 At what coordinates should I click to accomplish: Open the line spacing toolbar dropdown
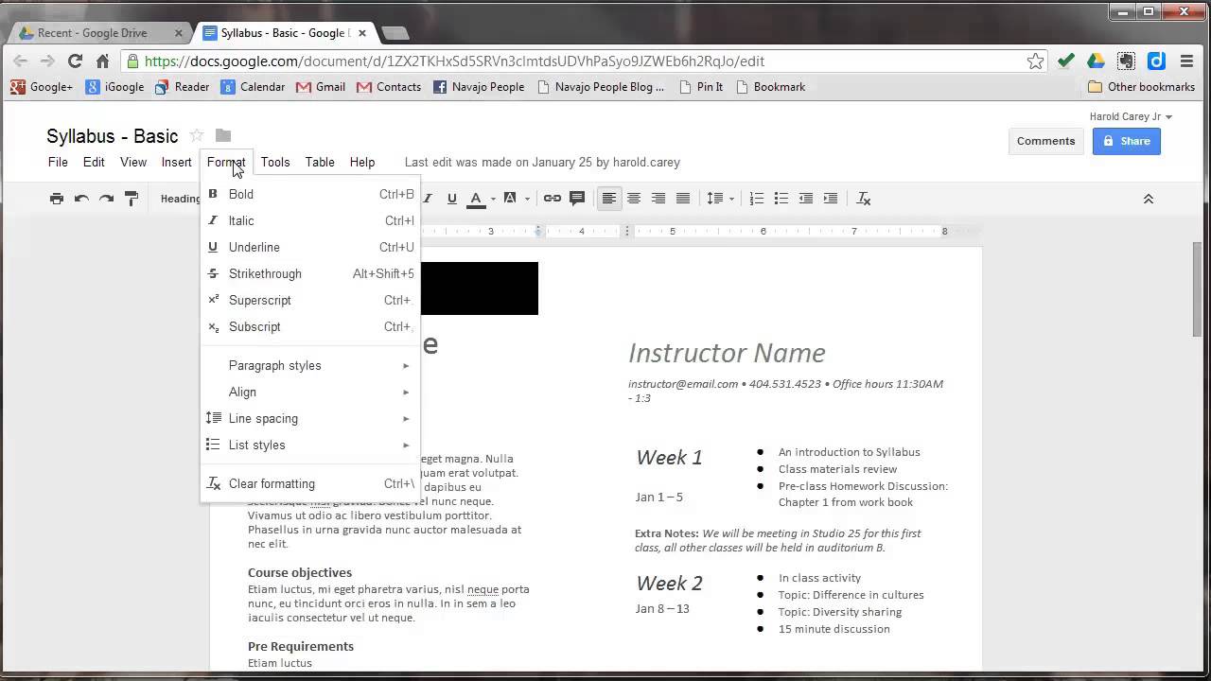coord(720,199)
